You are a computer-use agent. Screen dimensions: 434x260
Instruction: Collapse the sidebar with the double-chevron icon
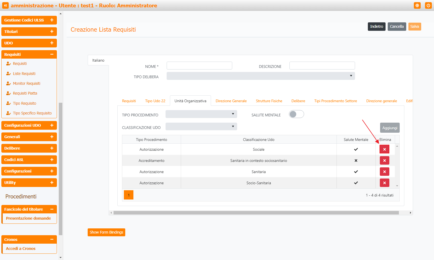coord(5,5)
